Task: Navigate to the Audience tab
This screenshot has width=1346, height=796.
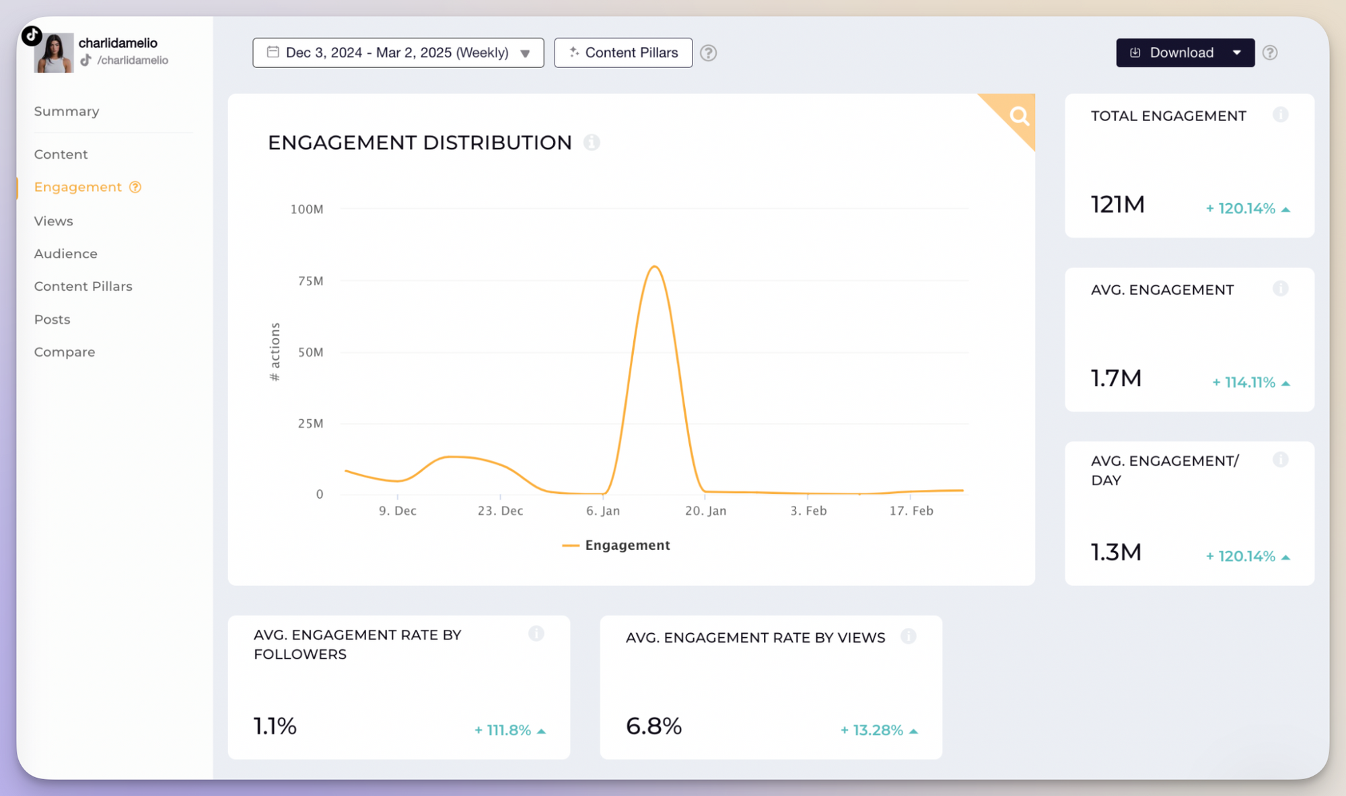Action: click(65, 253)
